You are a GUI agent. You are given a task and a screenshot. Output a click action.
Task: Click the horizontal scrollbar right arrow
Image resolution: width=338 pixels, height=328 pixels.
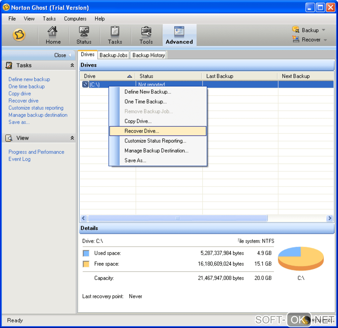point(329,218)
